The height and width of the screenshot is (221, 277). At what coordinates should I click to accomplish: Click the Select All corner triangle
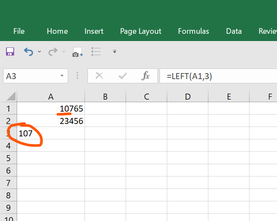(x=11, y=96)
